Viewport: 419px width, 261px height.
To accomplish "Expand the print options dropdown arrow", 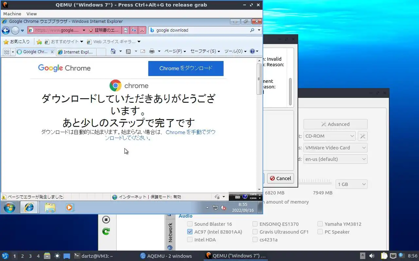I will 159,51.
